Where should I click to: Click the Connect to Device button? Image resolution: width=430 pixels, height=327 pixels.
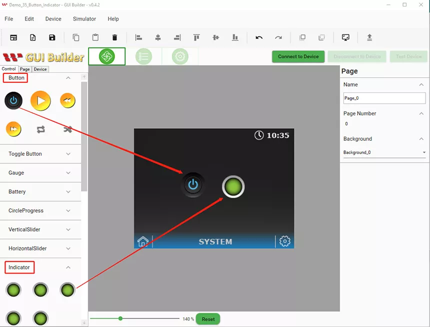tap(298, 56)
